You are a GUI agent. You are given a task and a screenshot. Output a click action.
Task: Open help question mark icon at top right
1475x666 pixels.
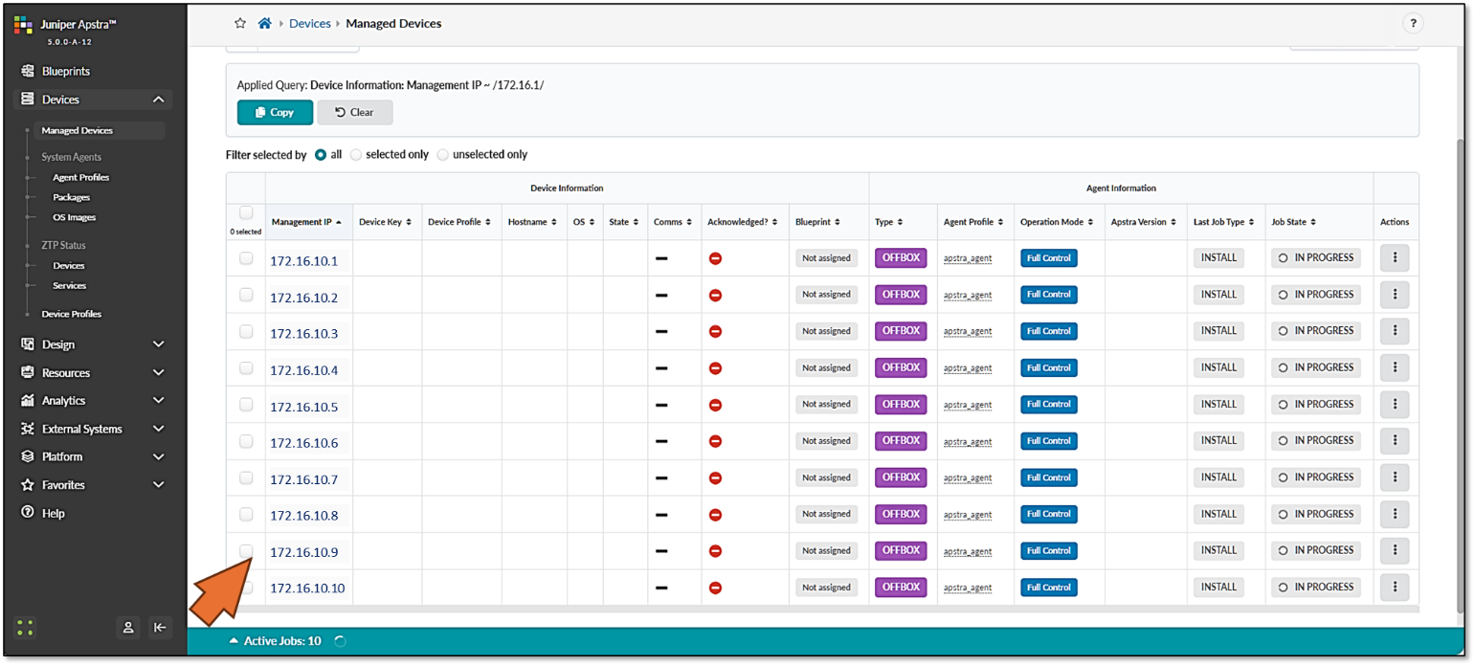pyautogui.click(x=1413, y=24)
